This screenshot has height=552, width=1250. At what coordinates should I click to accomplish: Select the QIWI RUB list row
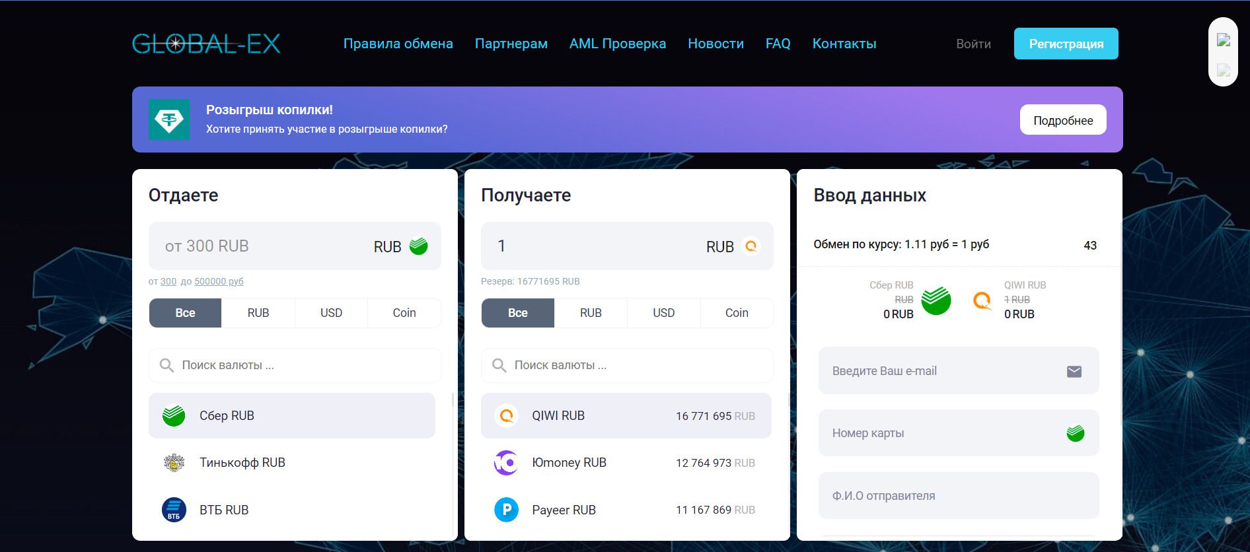(626, 415)
